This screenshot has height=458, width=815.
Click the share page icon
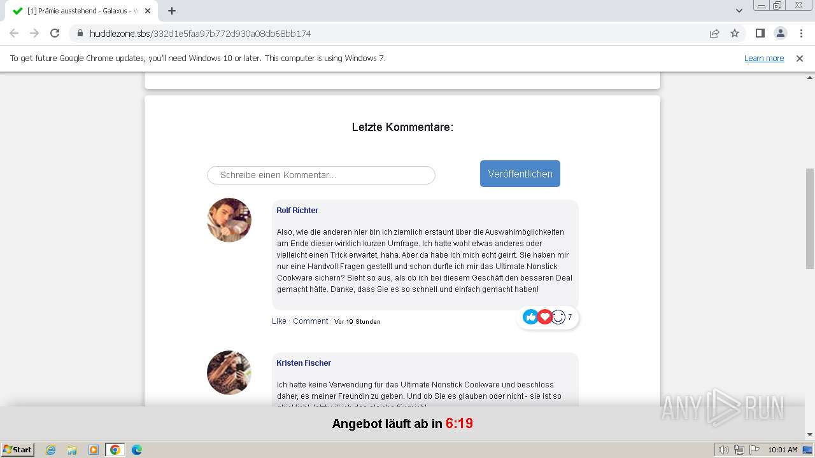[x=714, y=33]
